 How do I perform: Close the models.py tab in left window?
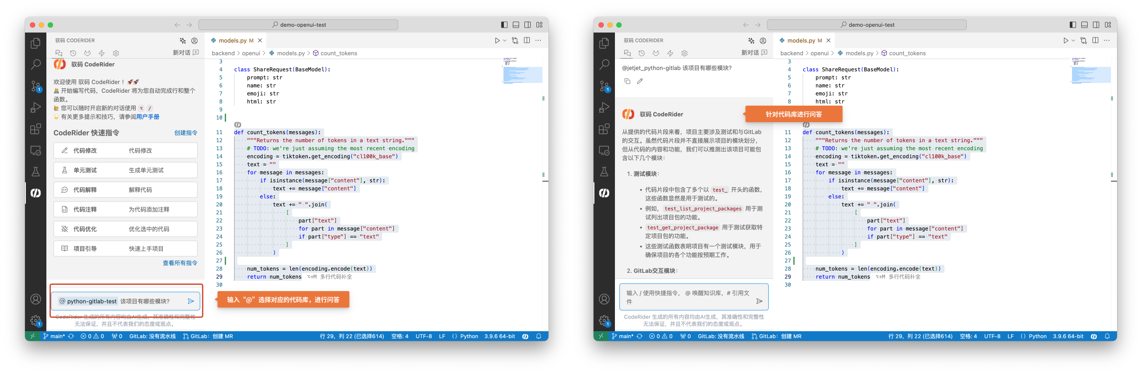point(260,41)
